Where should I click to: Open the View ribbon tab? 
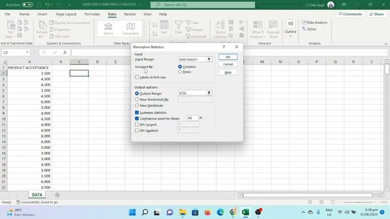(x=147, y=14)
